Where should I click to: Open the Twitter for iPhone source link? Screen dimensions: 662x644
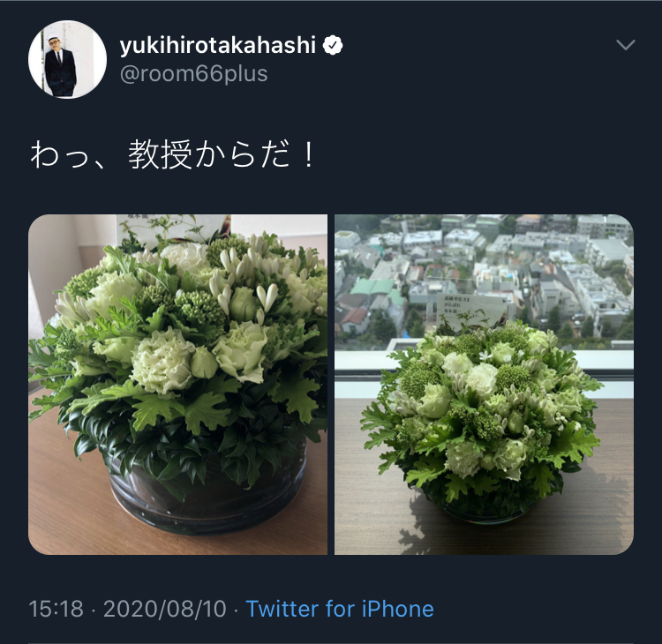(x=340, y=609)
